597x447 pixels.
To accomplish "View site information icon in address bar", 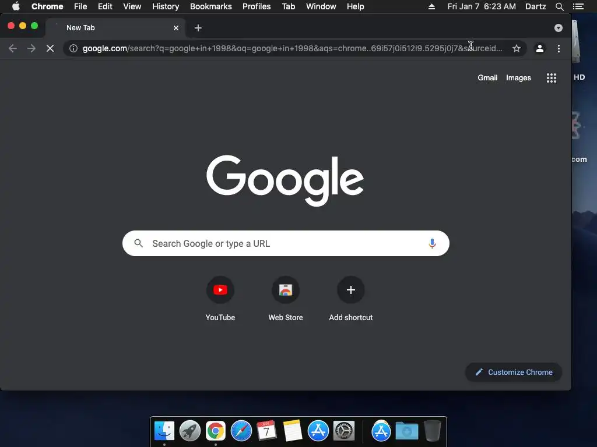I will (73, 48).
